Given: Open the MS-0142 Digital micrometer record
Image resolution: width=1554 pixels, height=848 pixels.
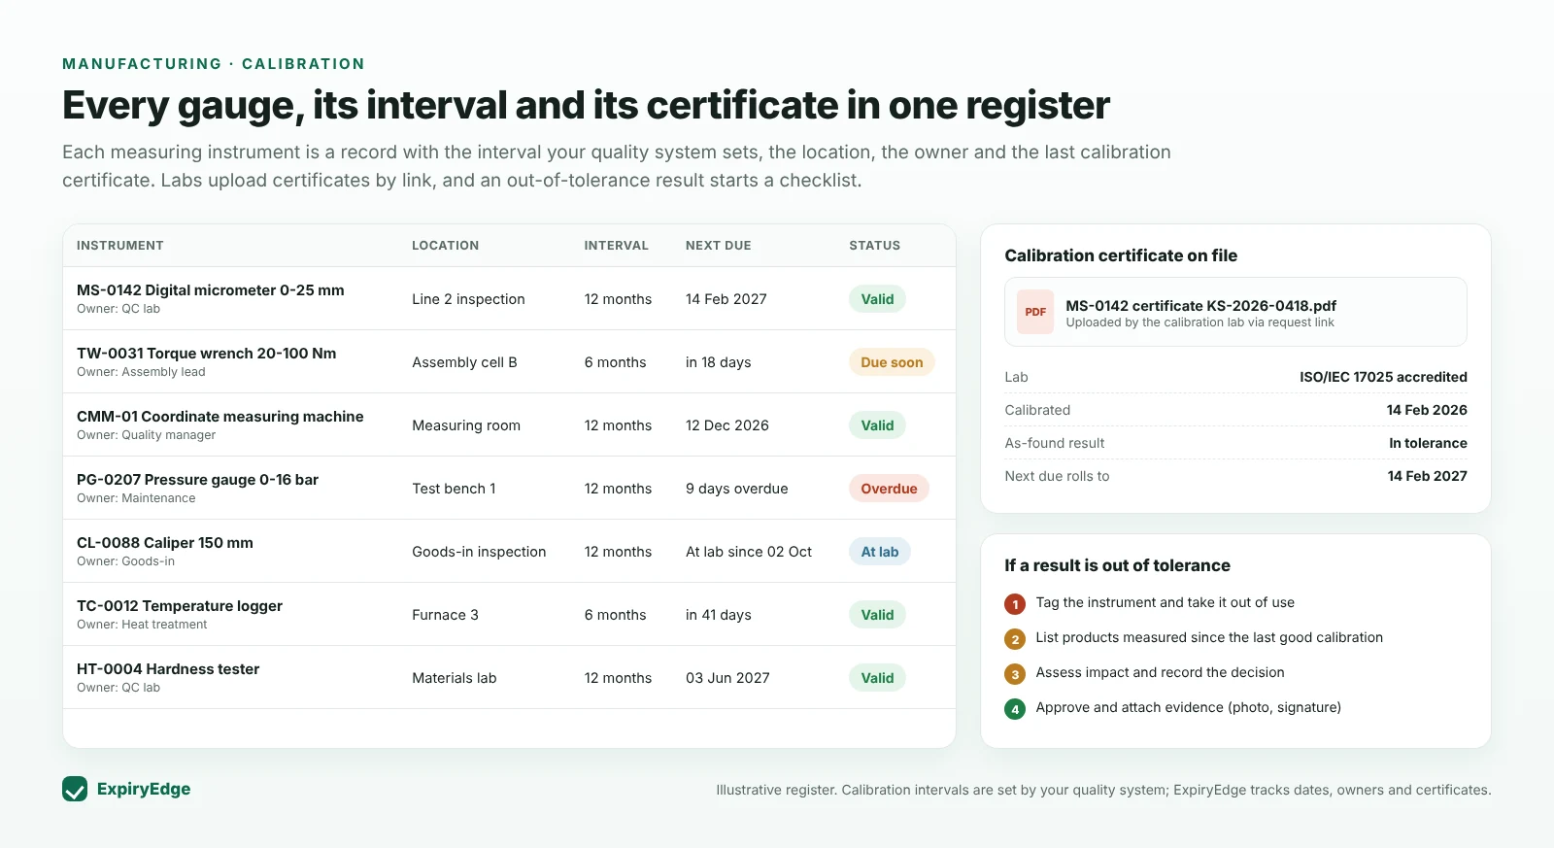Looking at the screenshot, I should (211, 290).
